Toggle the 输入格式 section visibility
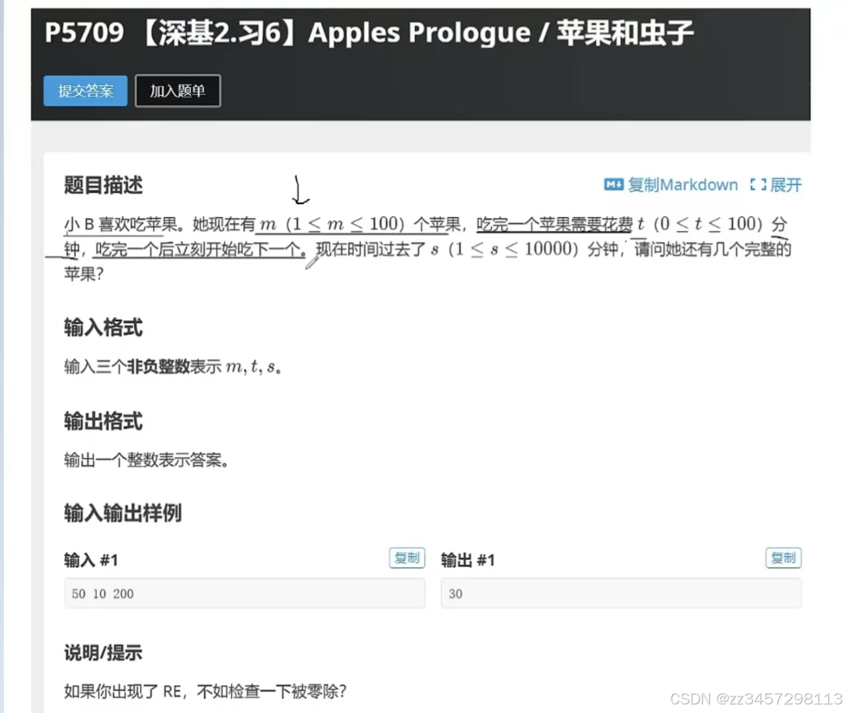The width and height of the screenshot is (845, 713). [103, 328]
